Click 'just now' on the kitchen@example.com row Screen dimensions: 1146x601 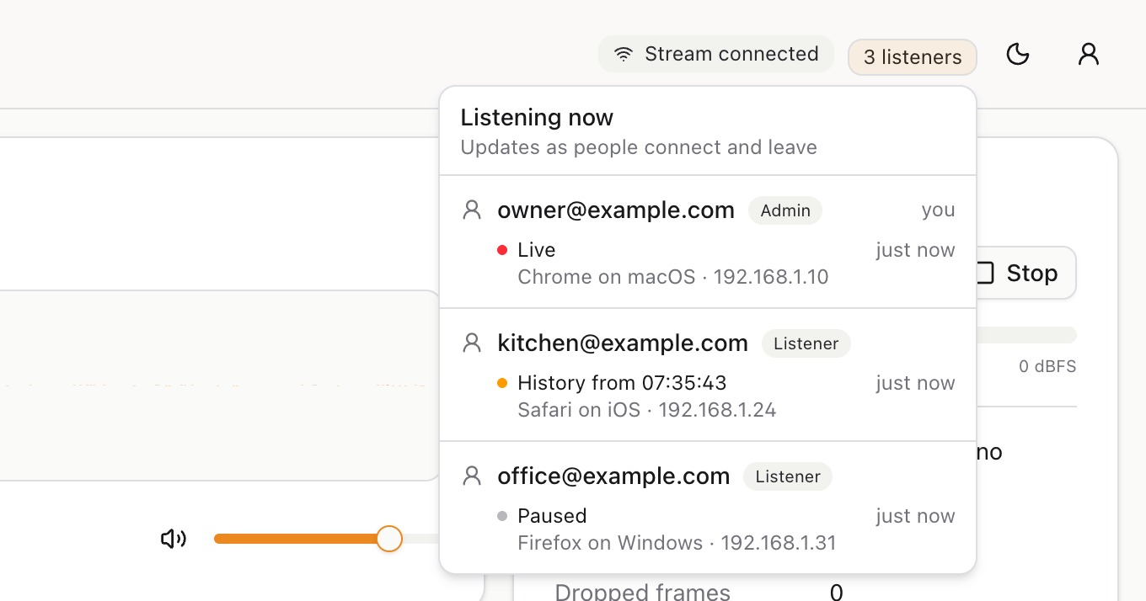pos(915,383)
